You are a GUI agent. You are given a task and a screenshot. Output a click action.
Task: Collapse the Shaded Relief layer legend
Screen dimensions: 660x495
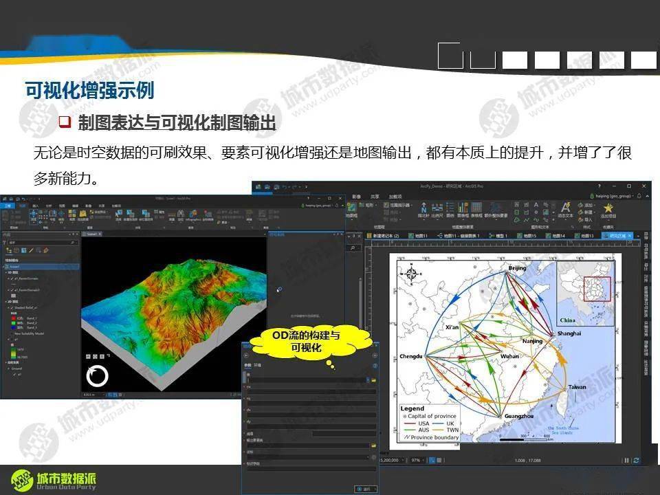pos(9,308)
